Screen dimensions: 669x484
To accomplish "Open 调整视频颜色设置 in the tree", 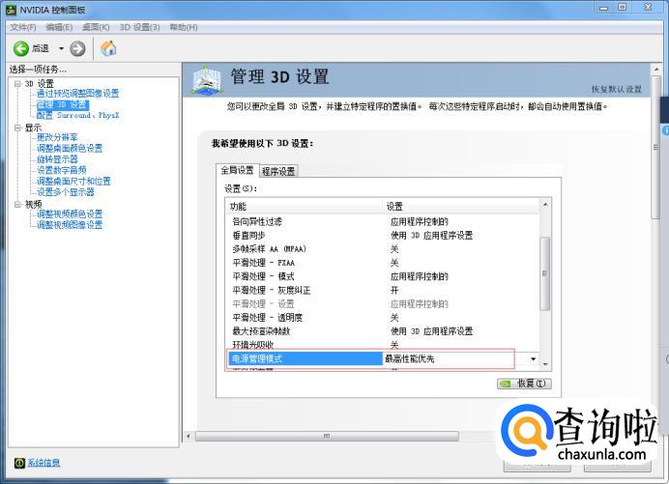I will point(70,214).
